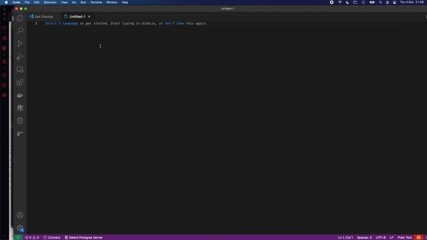The height and width of the screenshot is (240, 427).
Task: Click line number 1 in the gutter
Action: [36, 23]
